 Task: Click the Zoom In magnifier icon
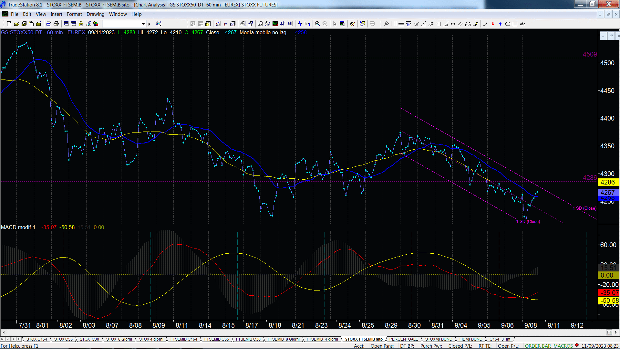pyautogui.click(x=317, y=24)
